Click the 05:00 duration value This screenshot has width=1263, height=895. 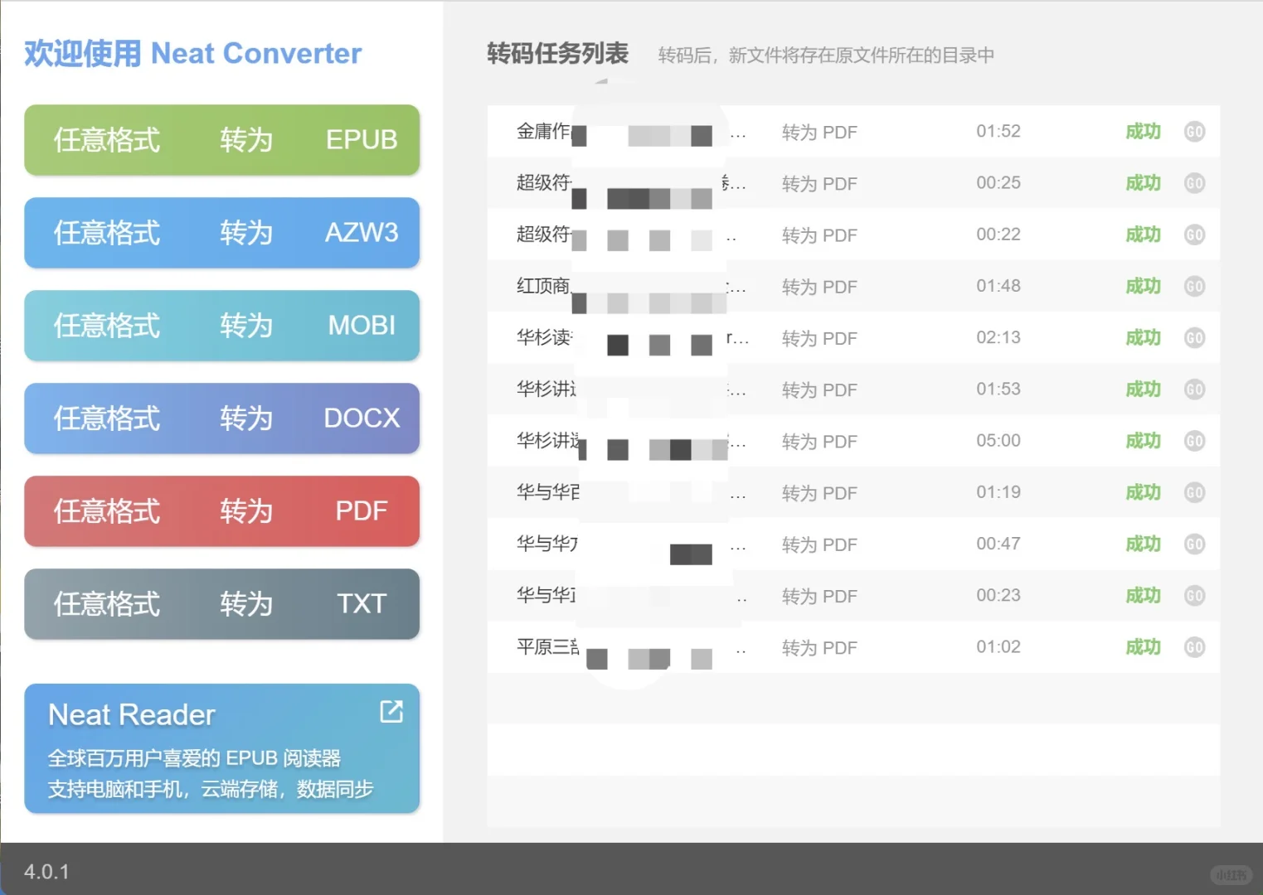(x=998, y=441)
